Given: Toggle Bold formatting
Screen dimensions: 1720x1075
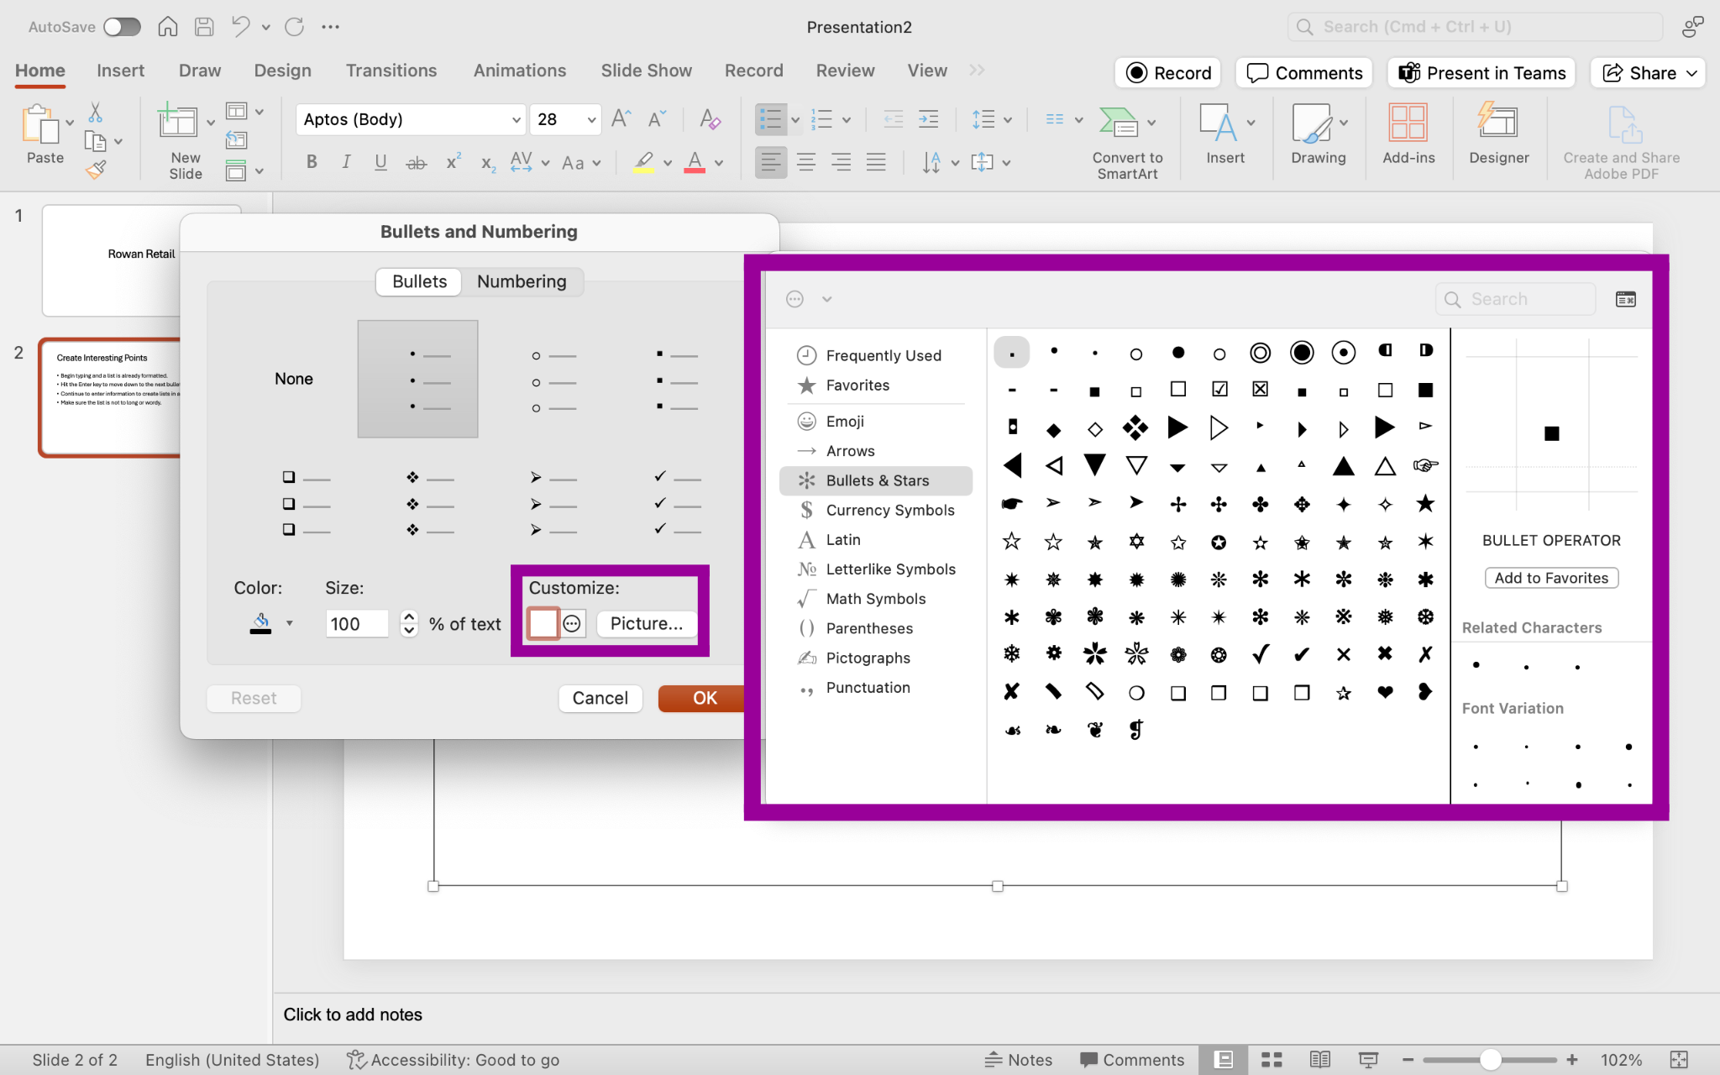Looking at the screenshot, I should [312, 162].
